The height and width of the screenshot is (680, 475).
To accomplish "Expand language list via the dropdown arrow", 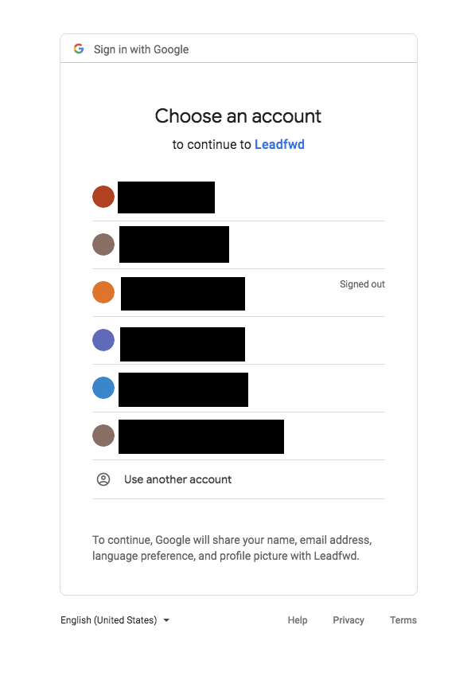I will [x=166, y=620].
